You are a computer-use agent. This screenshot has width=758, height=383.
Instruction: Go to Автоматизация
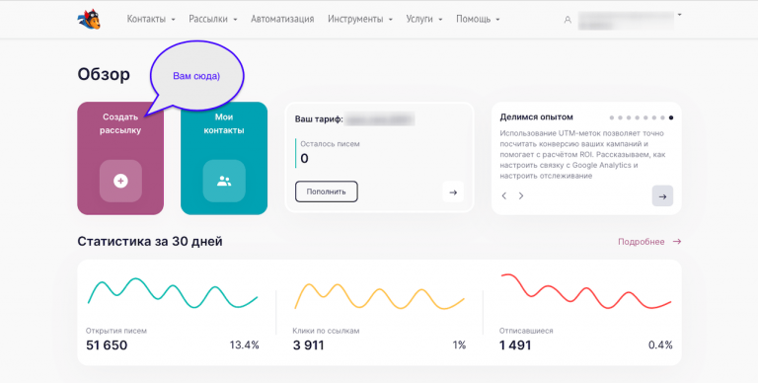pyautogui.click(x=282, y=19)
